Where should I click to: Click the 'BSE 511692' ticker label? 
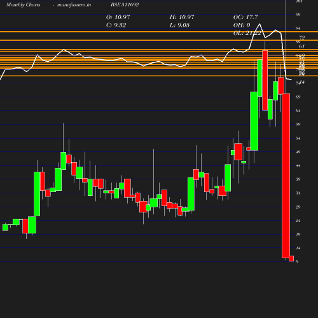(x=125, y=4)
